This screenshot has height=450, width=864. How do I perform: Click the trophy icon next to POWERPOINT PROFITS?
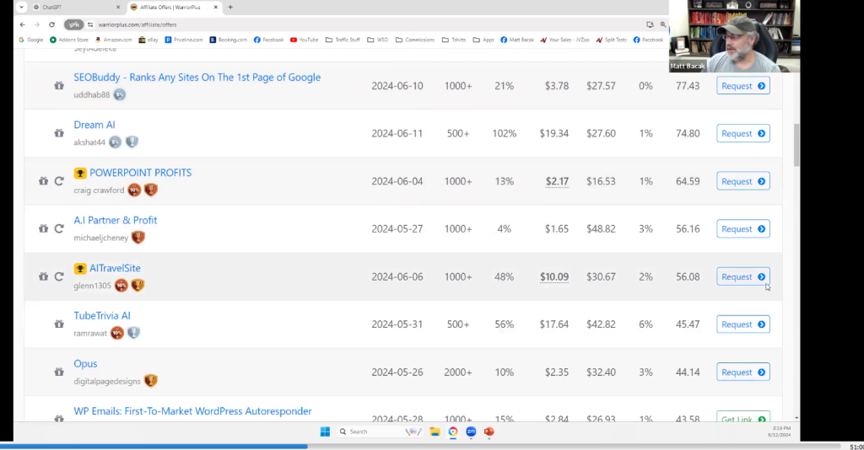coord(80,173)
